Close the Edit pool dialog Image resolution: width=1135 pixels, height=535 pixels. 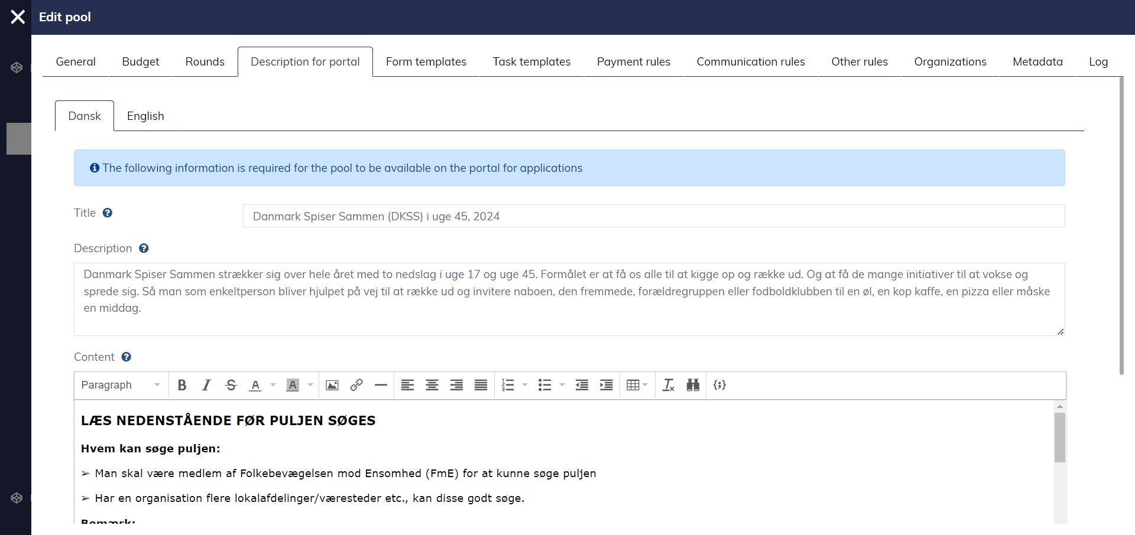[x=18, y=17]
